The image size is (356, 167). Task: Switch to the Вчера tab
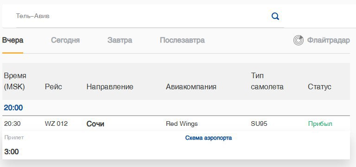[x=13, y=40]
